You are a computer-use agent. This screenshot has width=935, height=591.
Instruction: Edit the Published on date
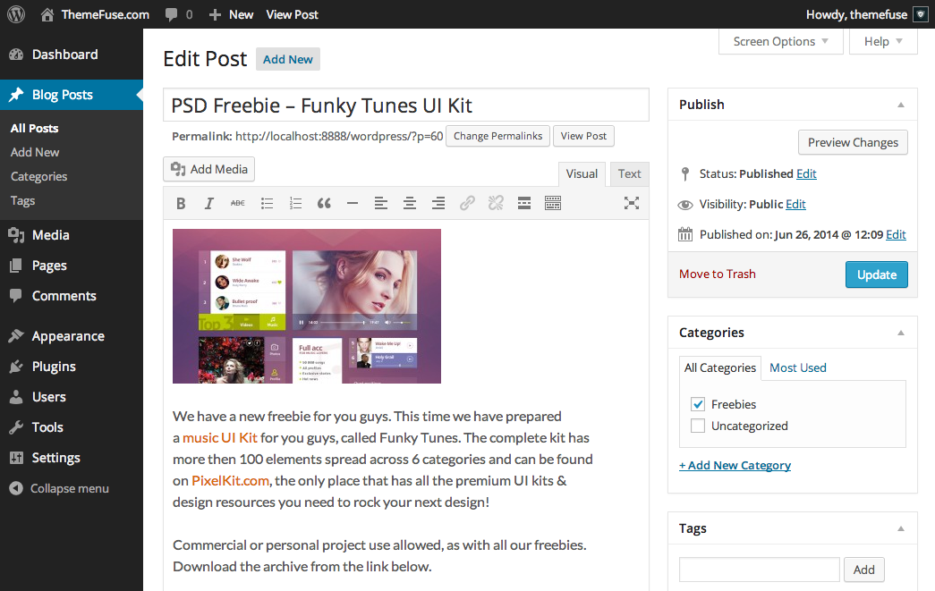[x=896, y=234]
